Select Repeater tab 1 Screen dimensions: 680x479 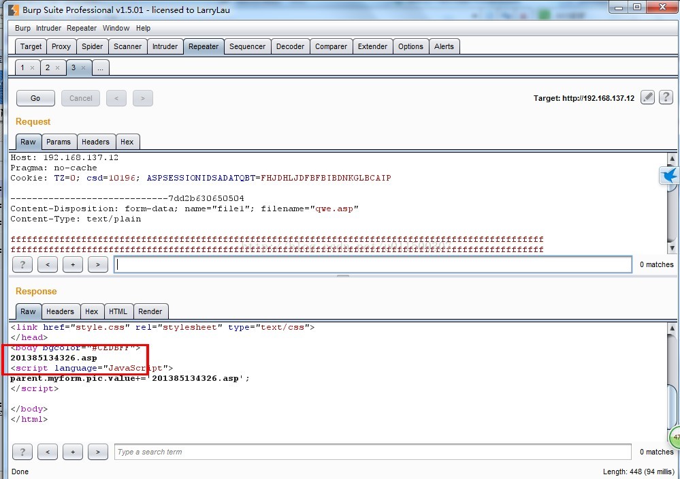coord(22,67)
